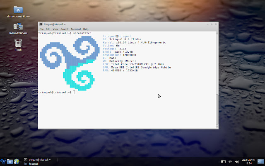Screen dimensions: 265x166
Task: Open the Network Servers desktop icon
Action: point(18,29)
